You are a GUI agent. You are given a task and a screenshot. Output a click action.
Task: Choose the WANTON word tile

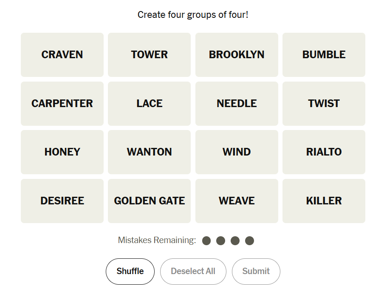[149, 152]
